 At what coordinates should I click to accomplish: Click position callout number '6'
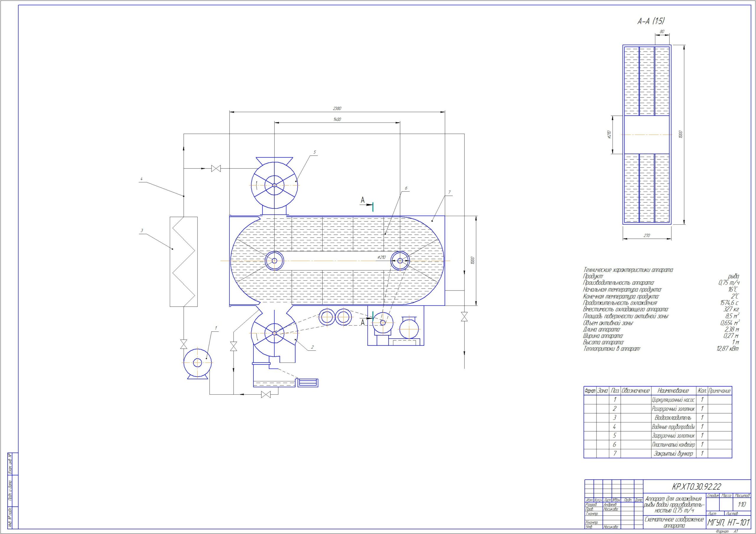click(406, 188)
